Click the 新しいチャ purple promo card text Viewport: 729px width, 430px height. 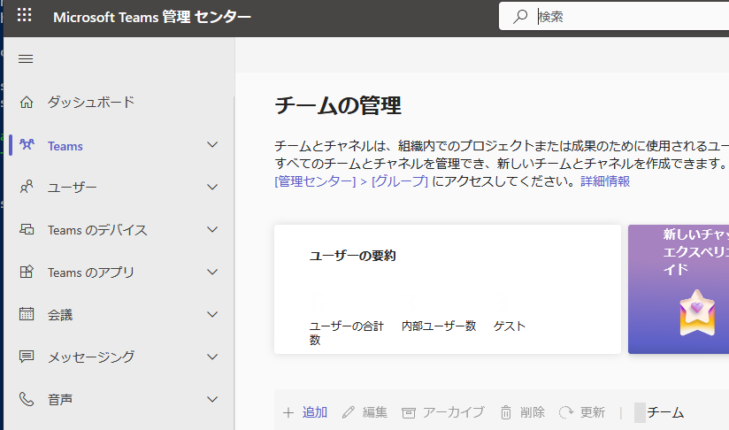696,251
